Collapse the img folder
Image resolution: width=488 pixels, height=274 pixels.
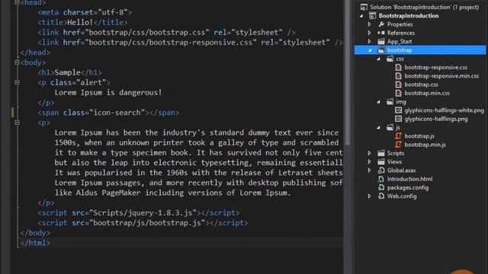click(x=378, y=102)
